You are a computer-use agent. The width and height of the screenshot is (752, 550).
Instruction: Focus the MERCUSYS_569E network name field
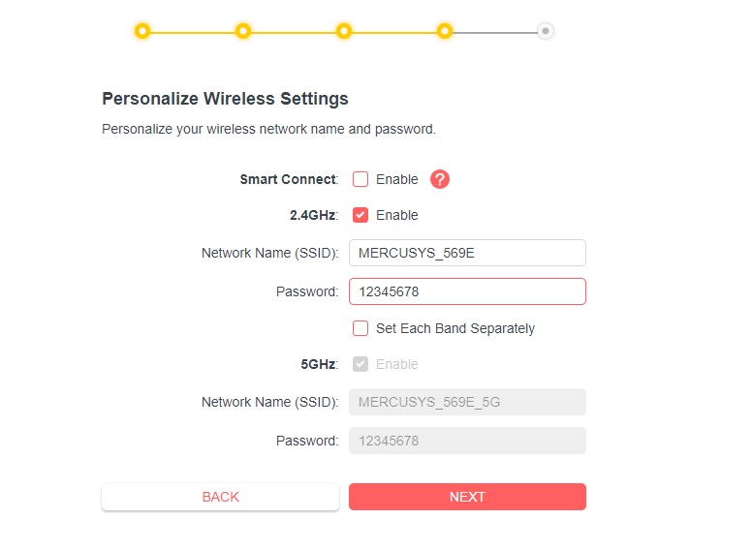(467, 253)
